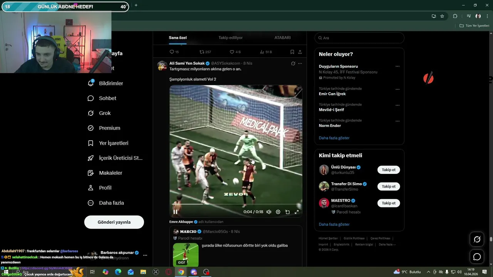Open floating messages chat button

pos(477,257)
